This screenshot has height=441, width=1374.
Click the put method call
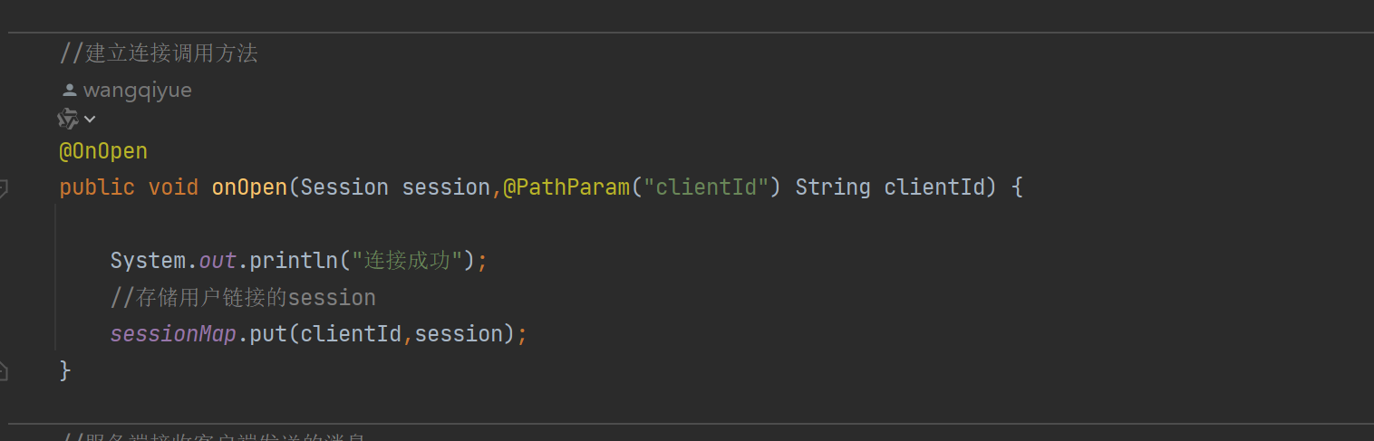268,334
